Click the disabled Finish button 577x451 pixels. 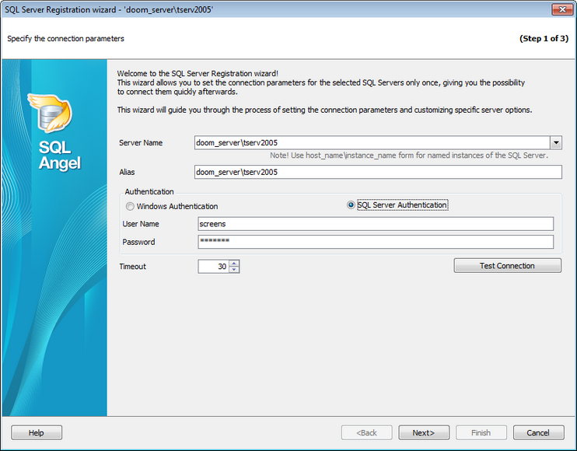tap(481, 432)
